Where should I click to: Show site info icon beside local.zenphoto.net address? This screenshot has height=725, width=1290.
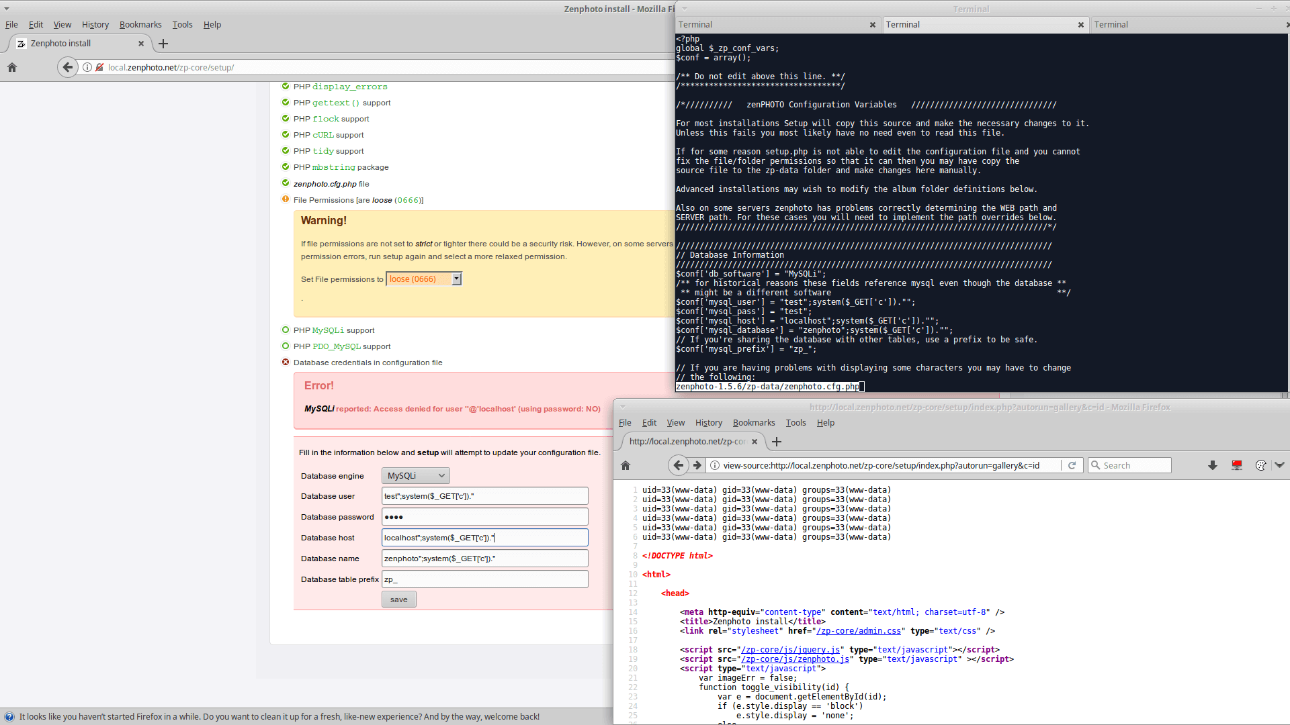click(87, 67)
